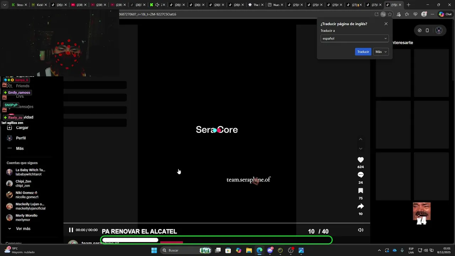Viewport: 455px width, 256px height.
Task: Expand the Más options dropdown
Action: pyautogui.click(x=381, y=52)
